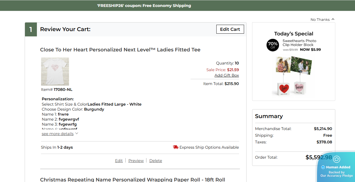355x182 pixels.
Task: Click the Our Accuracy Pledge text
Action: [x=336, y=176]
